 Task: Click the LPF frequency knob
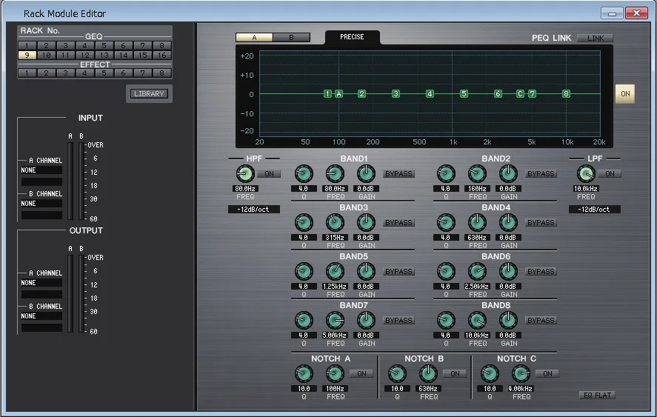pyautogui.click(x=586, y=173)
